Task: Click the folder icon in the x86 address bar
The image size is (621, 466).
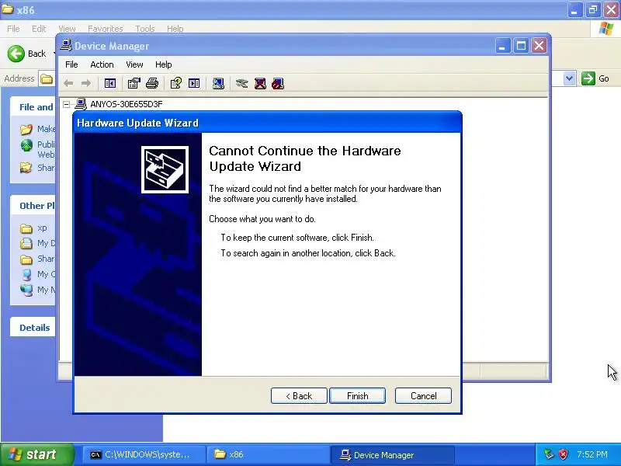Action: pos(47,78)
